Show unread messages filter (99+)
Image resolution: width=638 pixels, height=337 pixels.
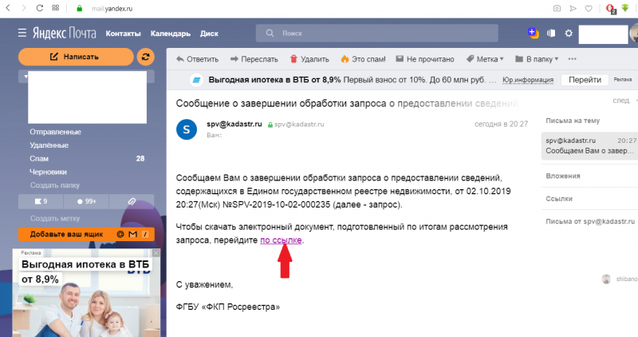(x=86, y=200)
